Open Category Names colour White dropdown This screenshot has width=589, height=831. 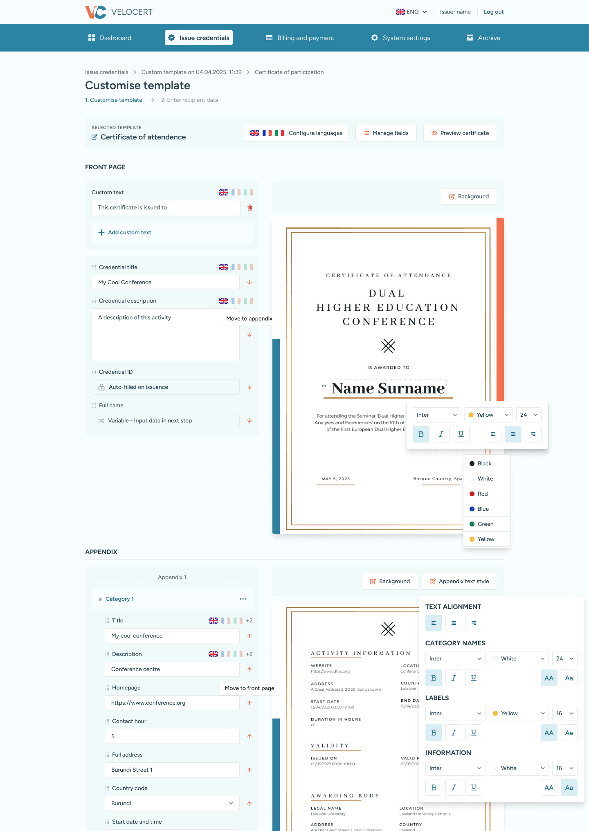coord(519,658)
